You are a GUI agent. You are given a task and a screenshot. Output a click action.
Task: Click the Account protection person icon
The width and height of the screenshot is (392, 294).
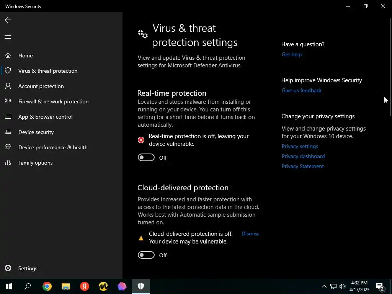coord(8,86)
